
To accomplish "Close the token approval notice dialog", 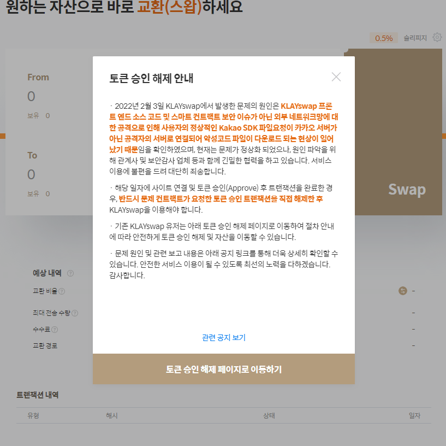I will (336, 77).
